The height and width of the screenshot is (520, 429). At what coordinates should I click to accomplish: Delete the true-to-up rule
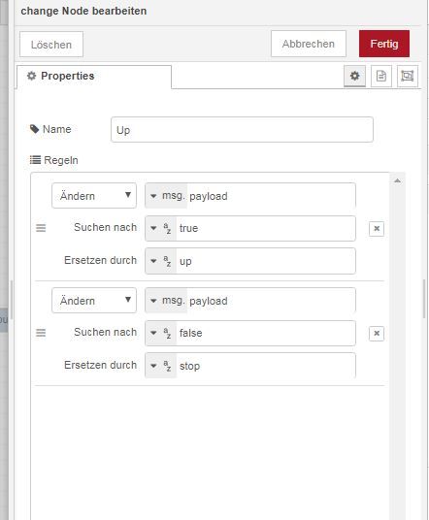[x=377, y=229]
